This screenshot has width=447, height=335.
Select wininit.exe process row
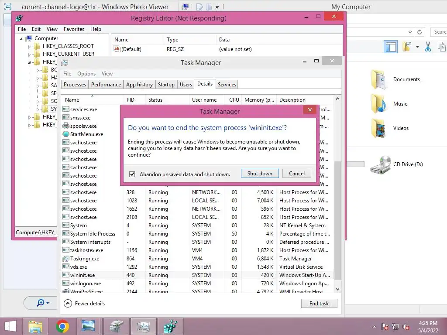[x=197, y=275]
